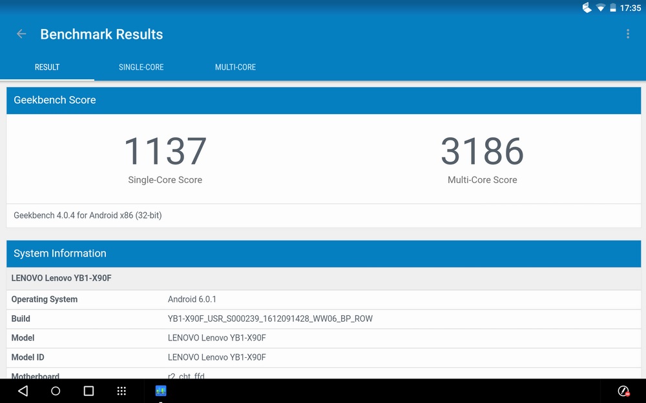This screenshot has width=646, height=403.
Task: Tap the gauge icon in the navigation bar
Action: [x=624, y=391]
